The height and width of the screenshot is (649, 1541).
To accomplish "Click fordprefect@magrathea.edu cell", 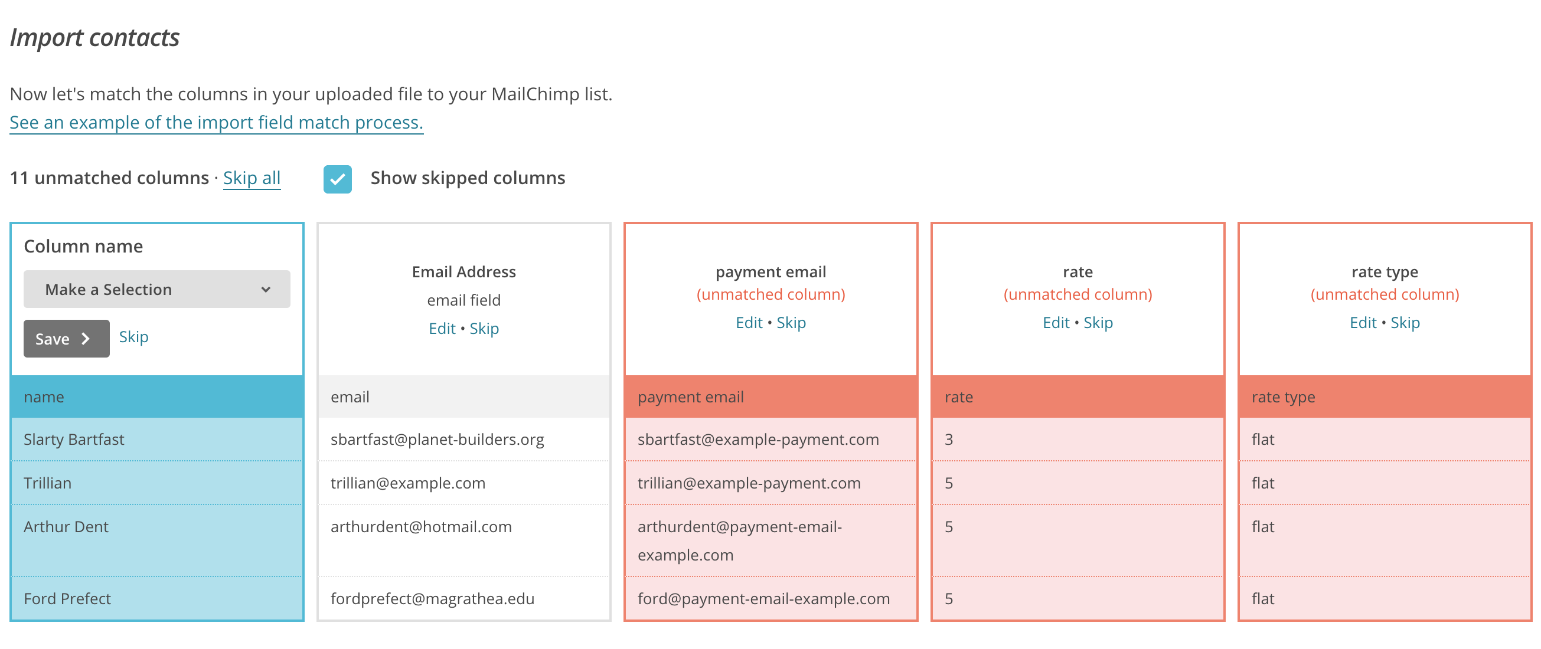I will click(464, 598).
